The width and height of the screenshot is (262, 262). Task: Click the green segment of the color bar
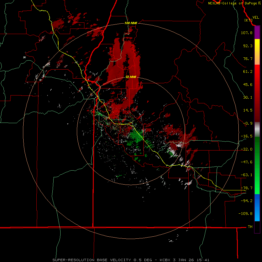coord(257,165)
